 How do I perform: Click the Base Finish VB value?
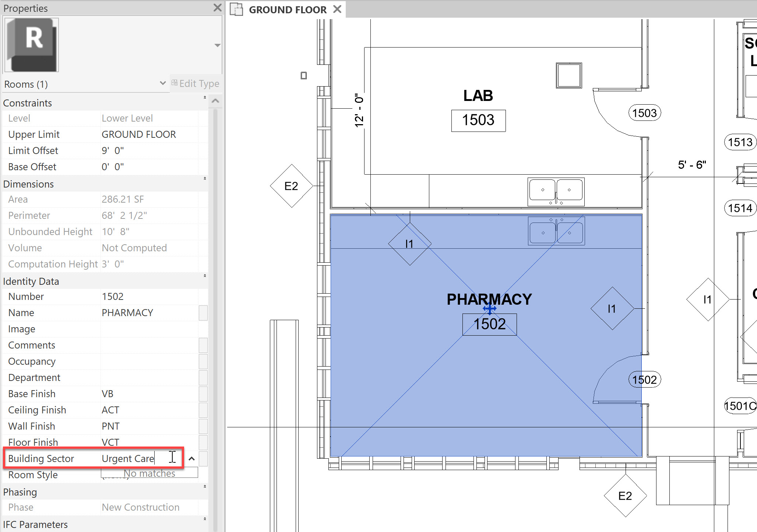(x=149, y=394)
